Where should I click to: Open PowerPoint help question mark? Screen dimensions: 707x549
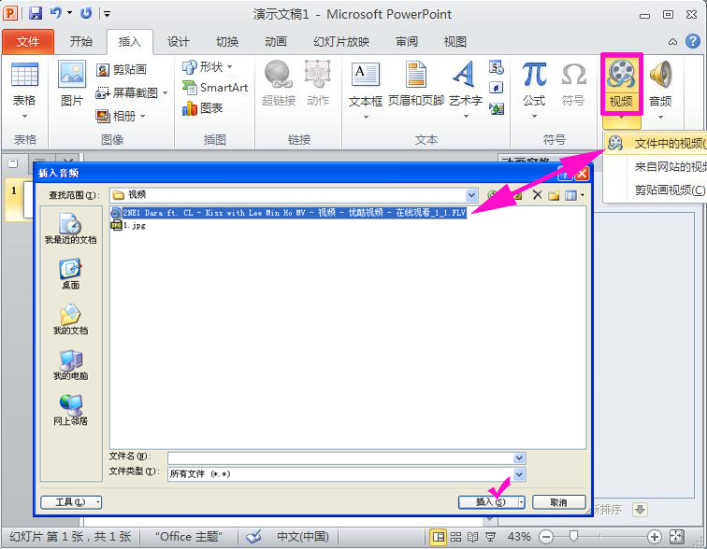click(693, 41)
